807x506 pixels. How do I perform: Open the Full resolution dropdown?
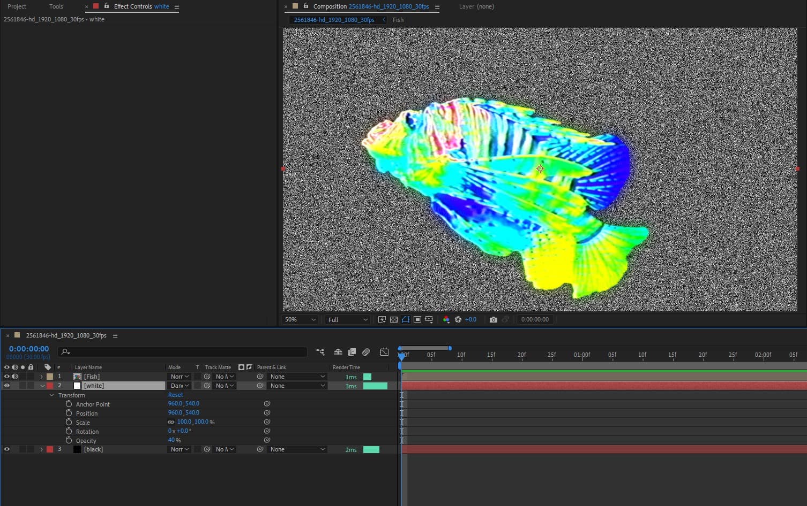coord(348,319)
